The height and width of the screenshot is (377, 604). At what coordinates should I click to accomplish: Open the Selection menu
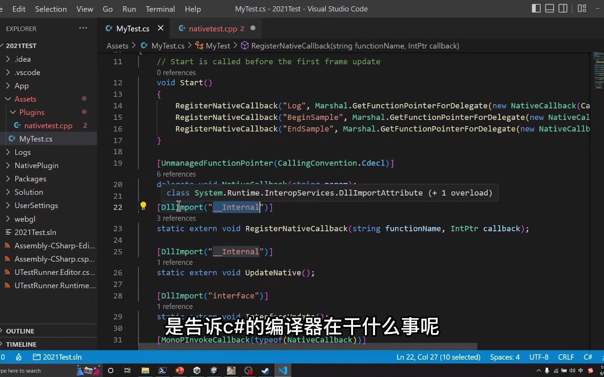click(51, 9)
